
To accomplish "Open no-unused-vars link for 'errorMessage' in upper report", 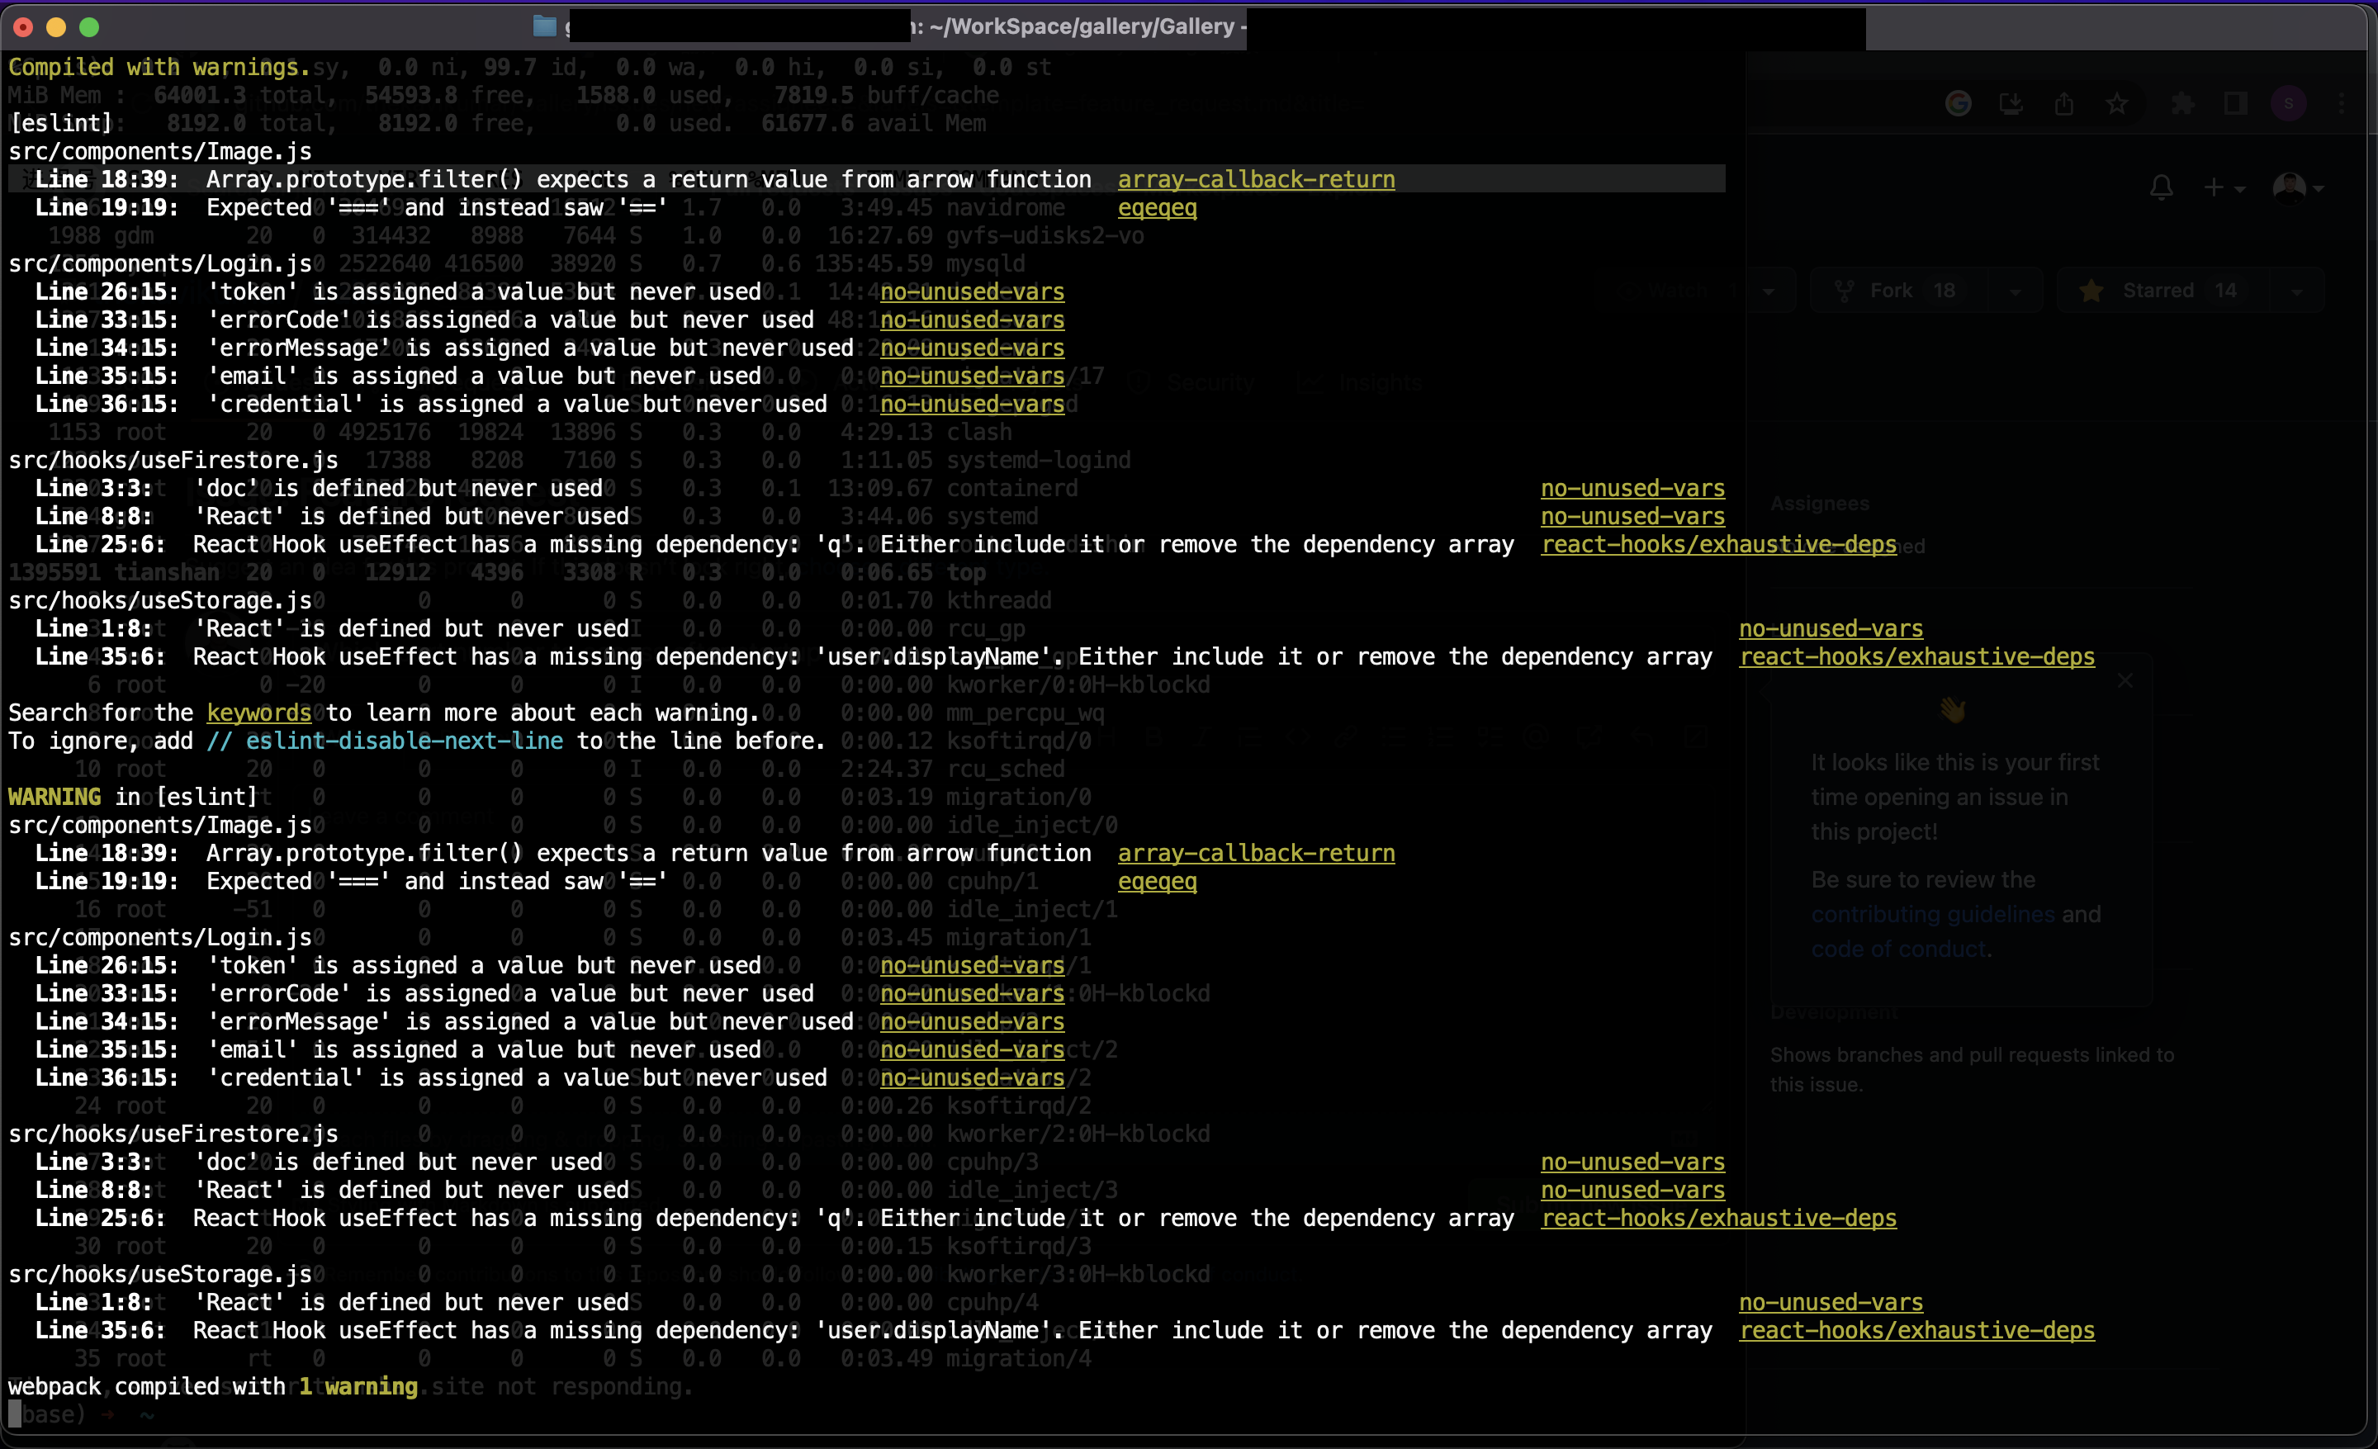I will click(972, 348).
